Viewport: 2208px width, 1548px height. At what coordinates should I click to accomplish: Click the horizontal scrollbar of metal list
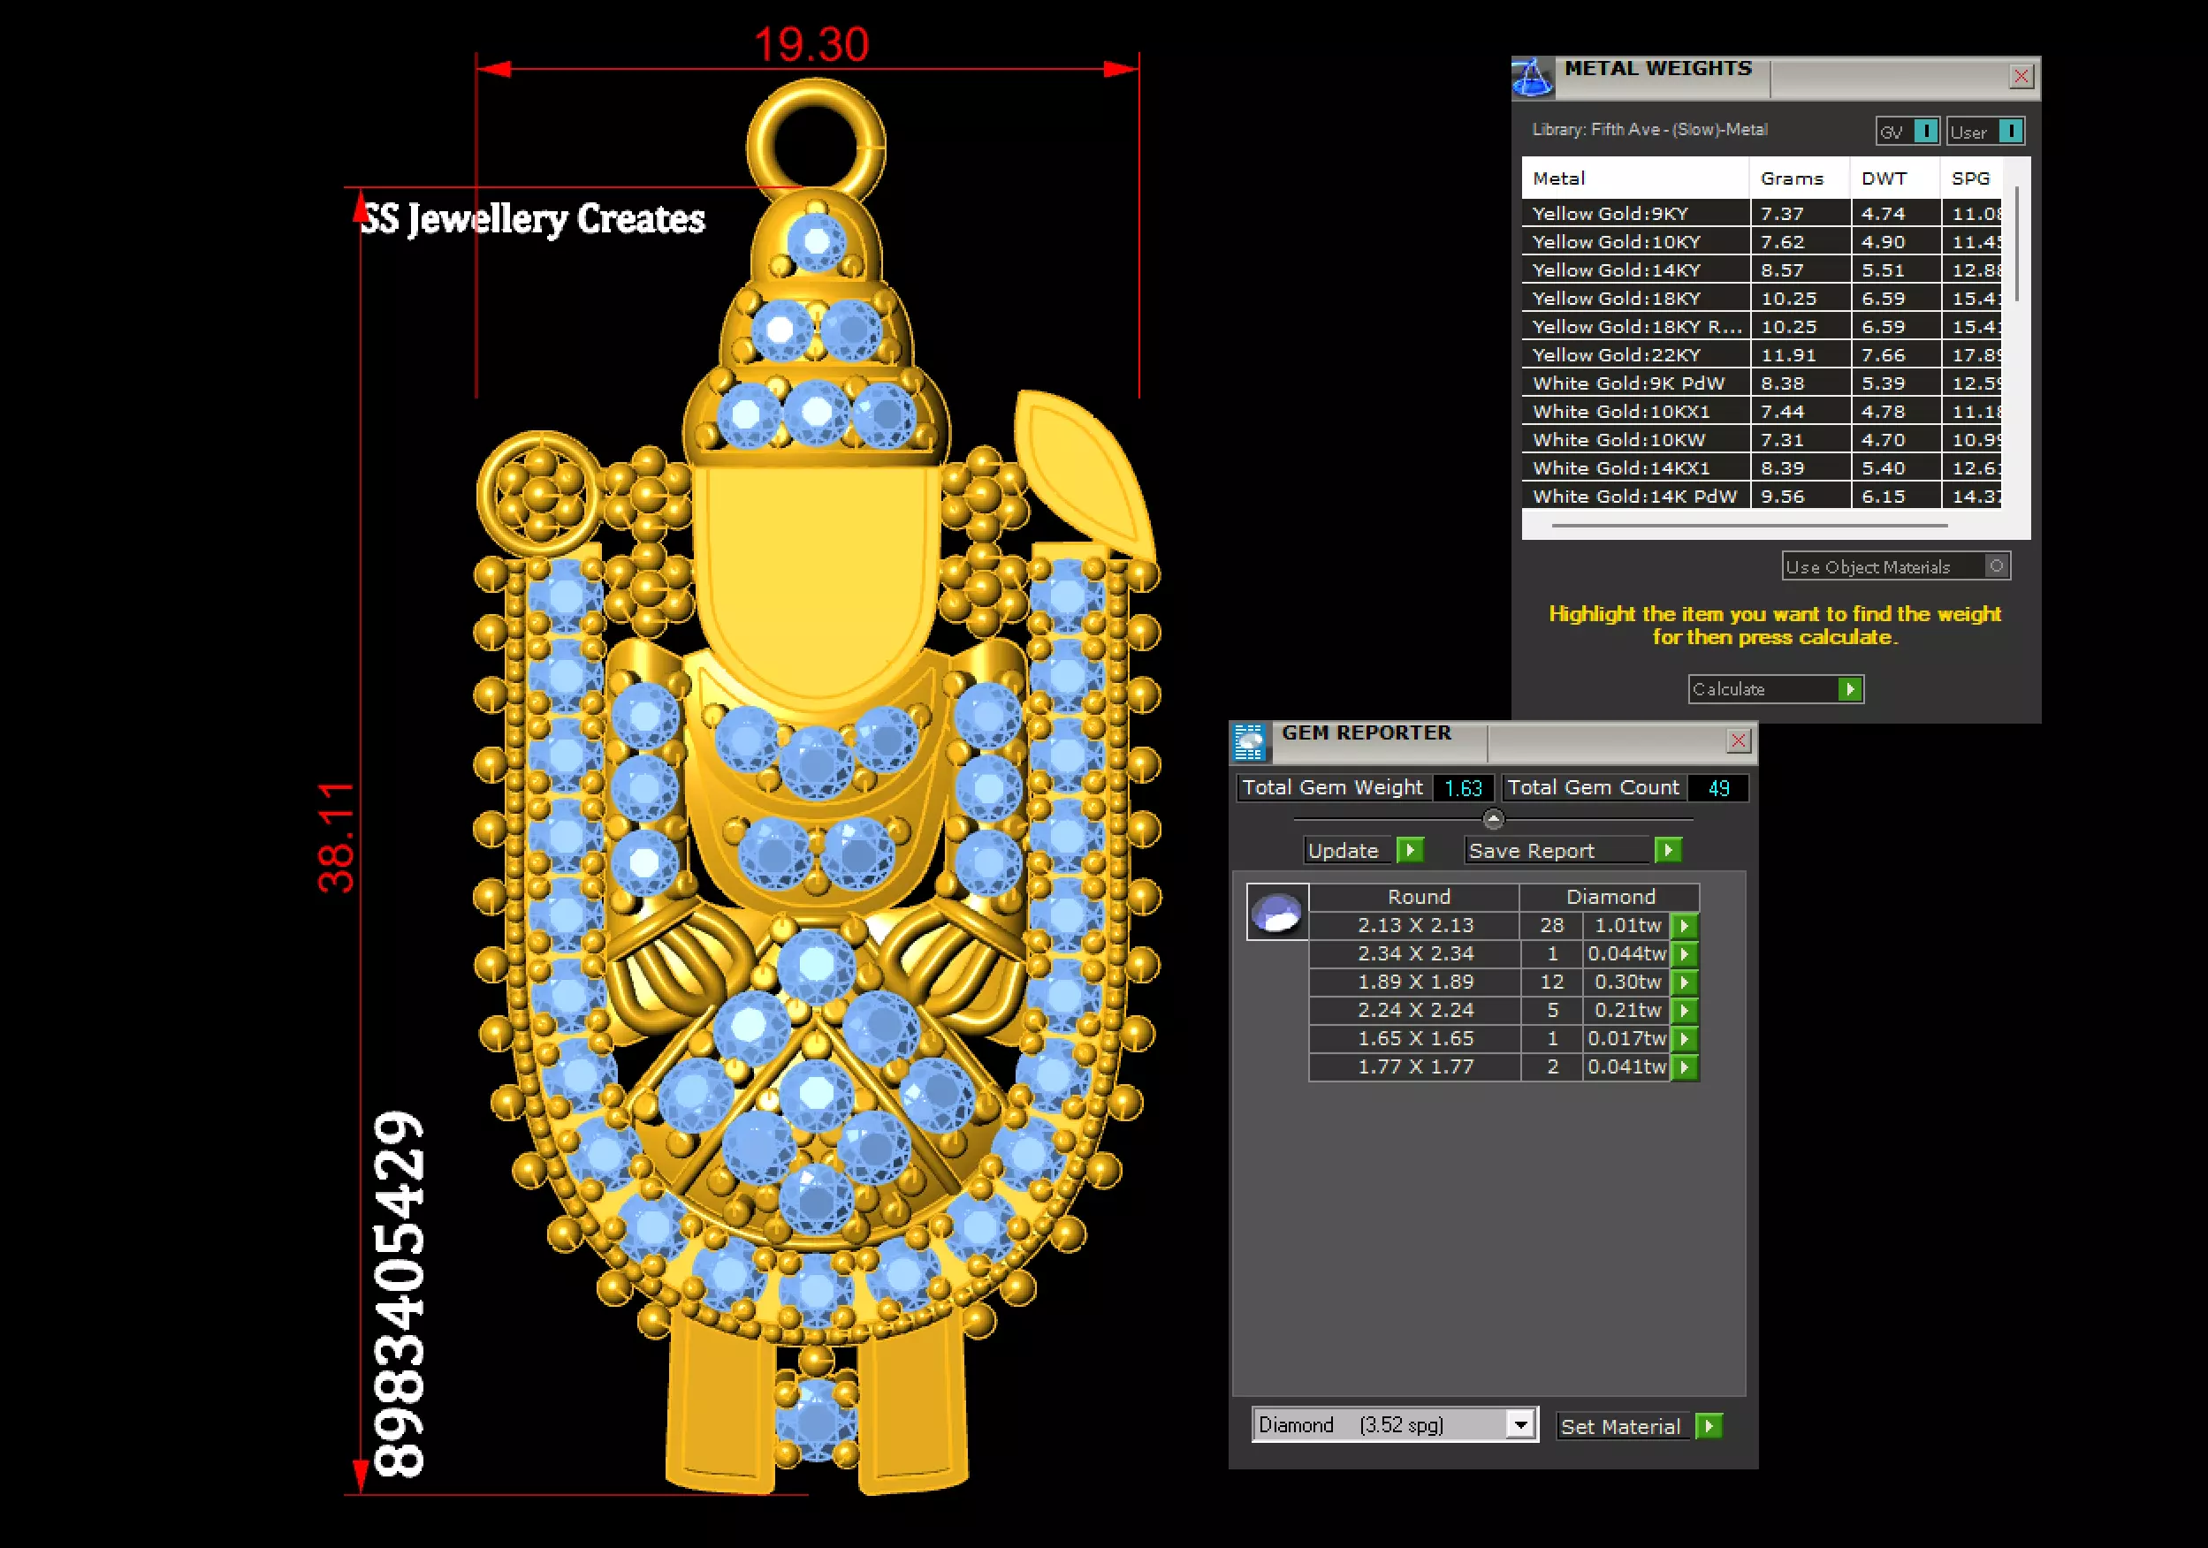[1749, 526]
